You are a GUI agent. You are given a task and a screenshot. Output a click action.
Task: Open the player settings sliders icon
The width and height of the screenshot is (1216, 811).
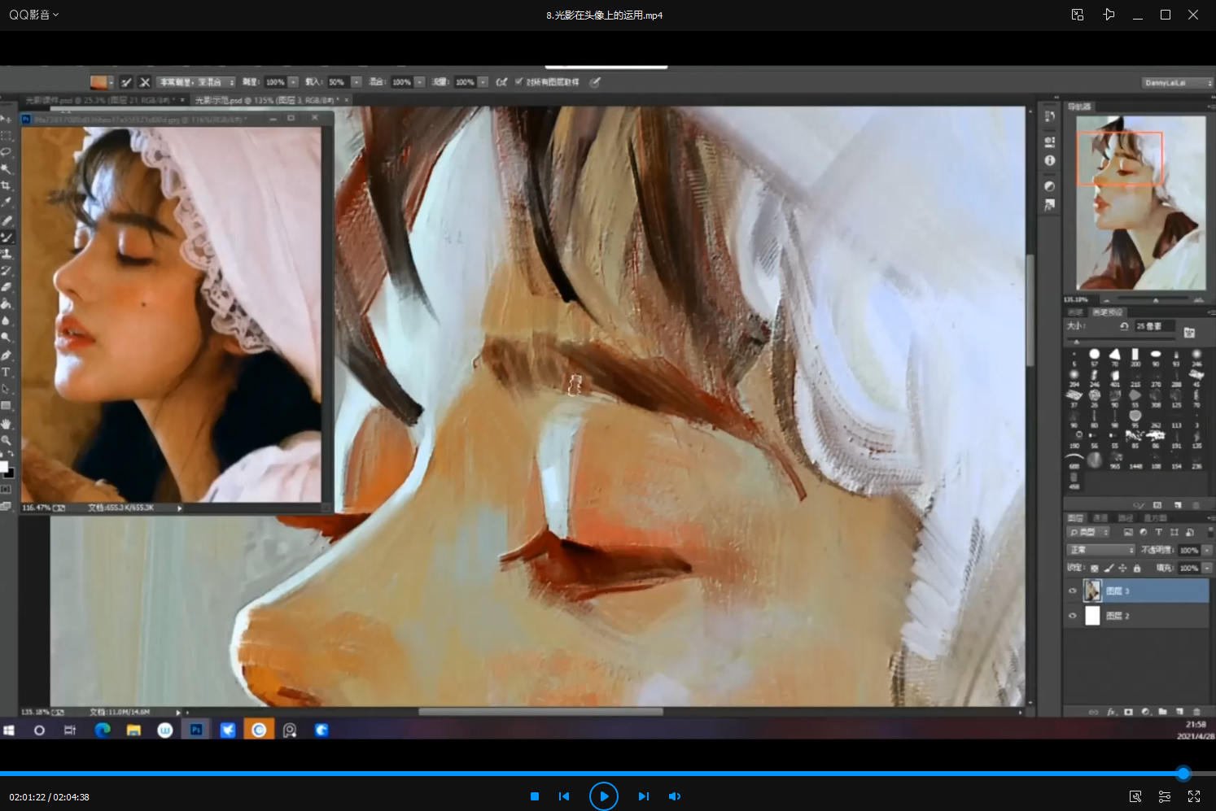(x=1165, y=796)
